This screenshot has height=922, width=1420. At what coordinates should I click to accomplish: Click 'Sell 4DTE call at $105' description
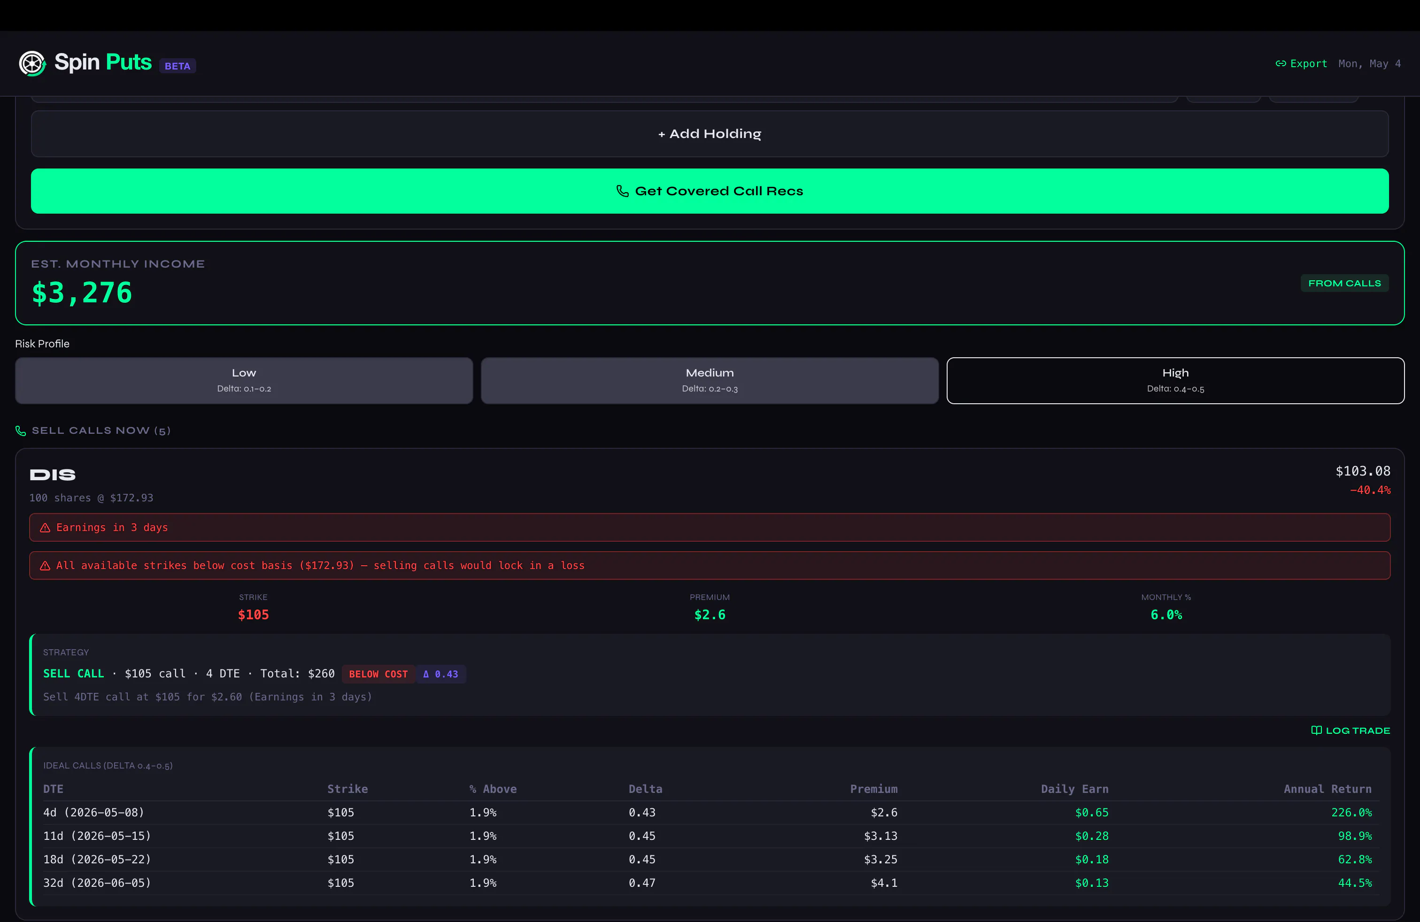click(x=208, y=697)
